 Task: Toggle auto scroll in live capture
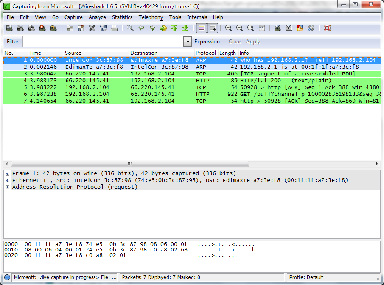tap(213, 28)
